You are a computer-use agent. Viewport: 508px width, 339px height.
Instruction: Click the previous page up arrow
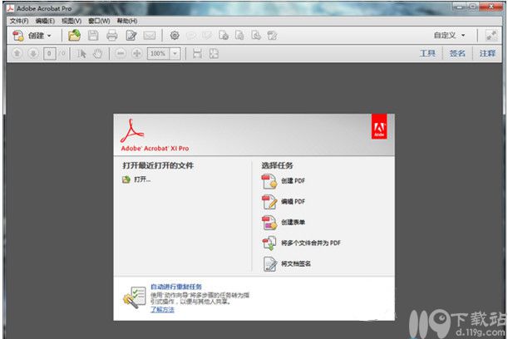(17, 53)
